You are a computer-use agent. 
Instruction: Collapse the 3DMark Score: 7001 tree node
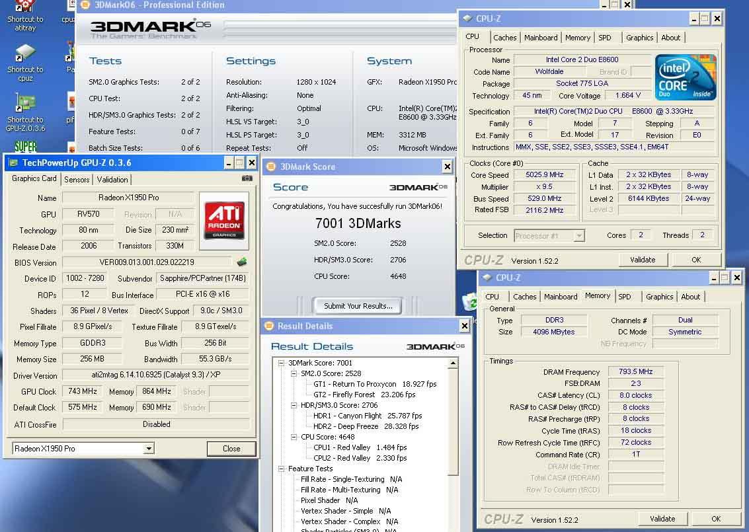(282, 363)
